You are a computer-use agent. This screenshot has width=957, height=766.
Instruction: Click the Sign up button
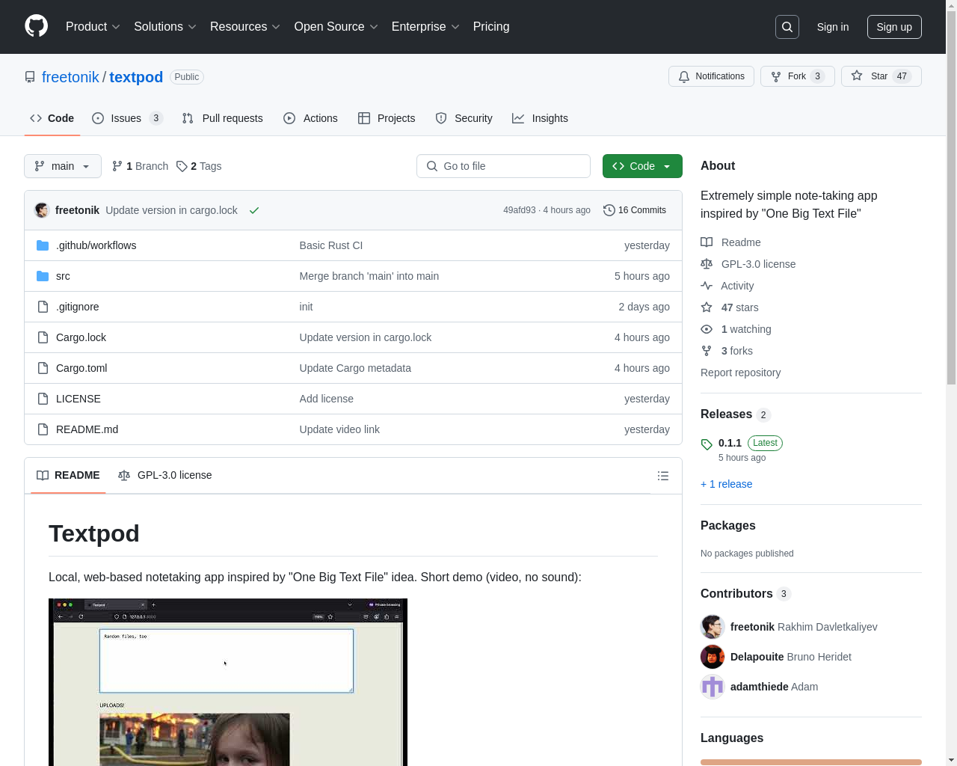click(x=894, y=27)
